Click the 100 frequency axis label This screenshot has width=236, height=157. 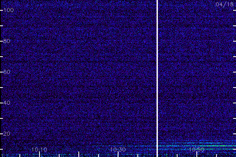pos(9,10)
